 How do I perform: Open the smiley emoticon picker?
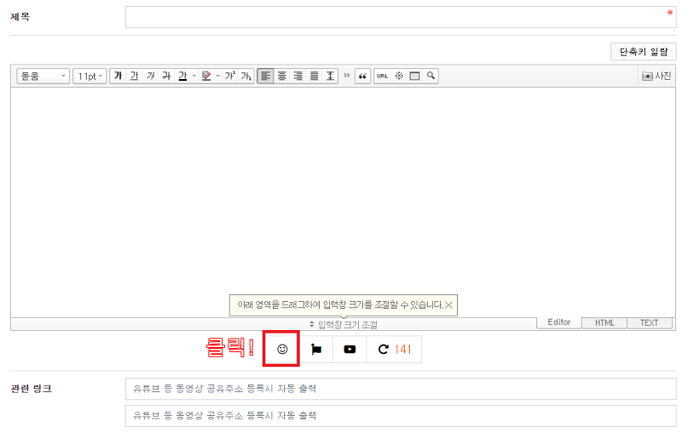282,349
